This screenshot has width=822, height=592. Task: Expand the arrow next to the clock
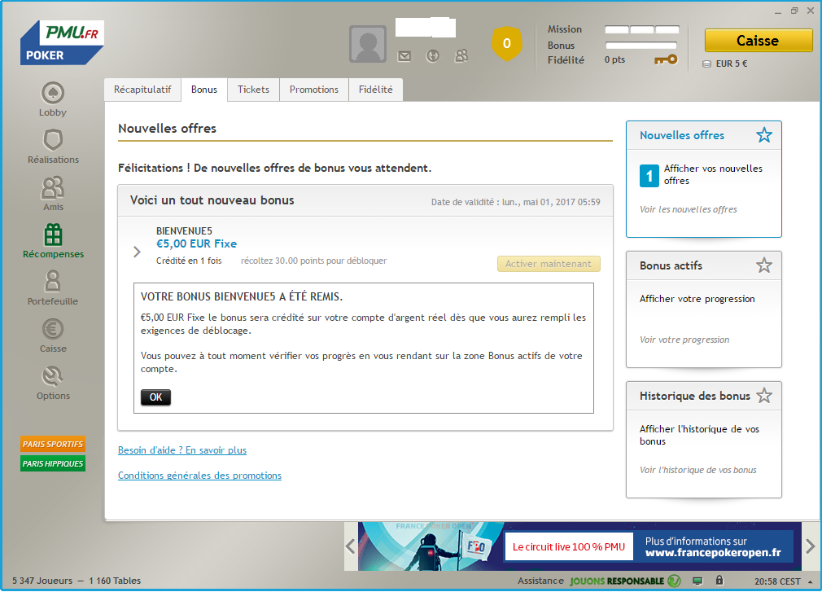pos(810,581)
